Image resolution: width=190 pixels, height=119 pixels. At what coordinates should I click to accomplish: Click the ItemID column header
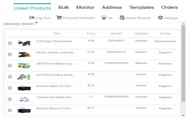click(116, 34)
